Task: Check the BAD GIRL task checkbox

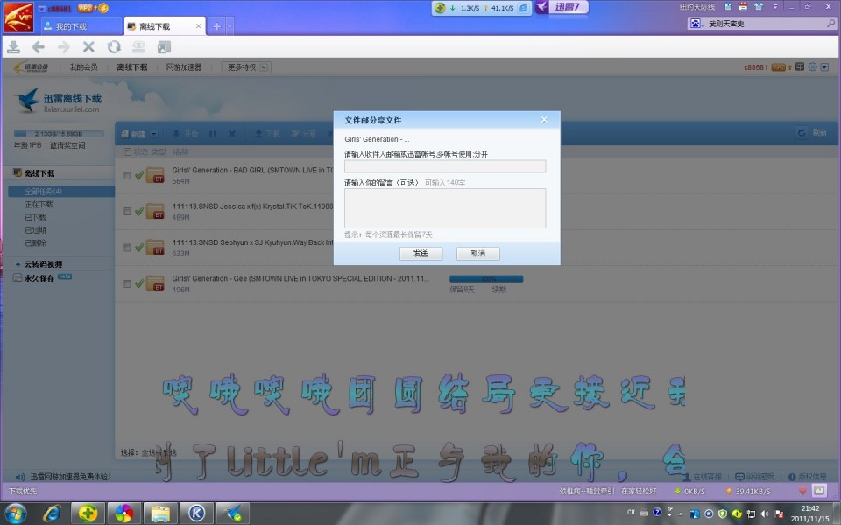Action: (x=127, y=175)
